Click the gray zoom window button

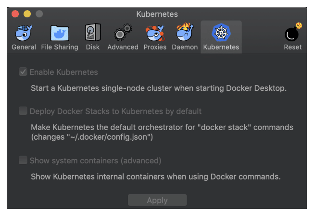click(39, 14)
